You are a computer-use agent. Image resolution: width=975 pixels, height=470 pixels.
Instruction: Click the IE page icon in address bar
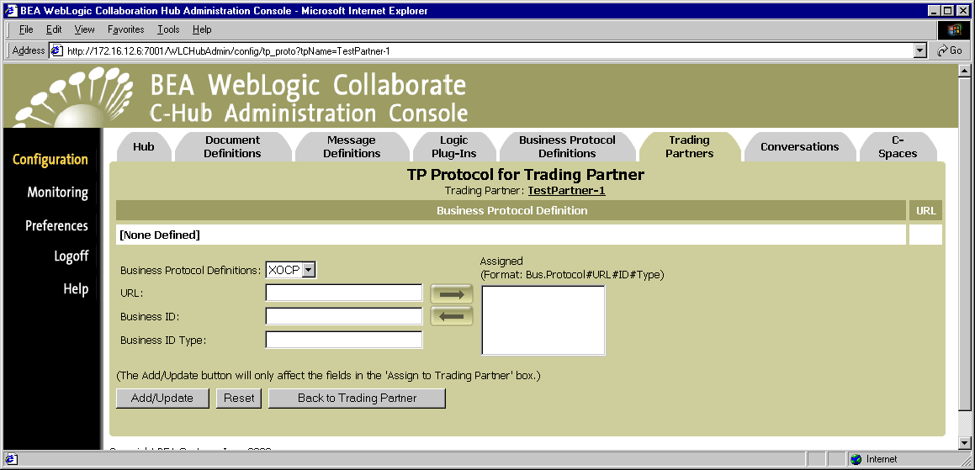pyautogui.click(x=56, y=50)
